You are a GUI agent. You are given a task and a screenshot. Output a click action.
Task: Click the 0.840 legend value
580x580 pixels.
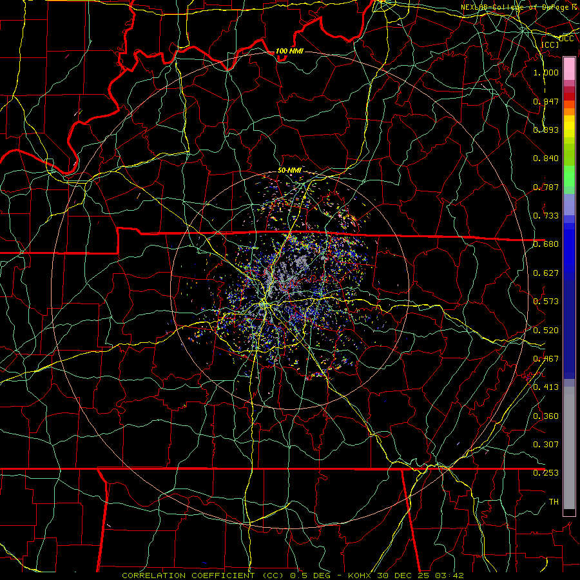[x=546, y=159]
